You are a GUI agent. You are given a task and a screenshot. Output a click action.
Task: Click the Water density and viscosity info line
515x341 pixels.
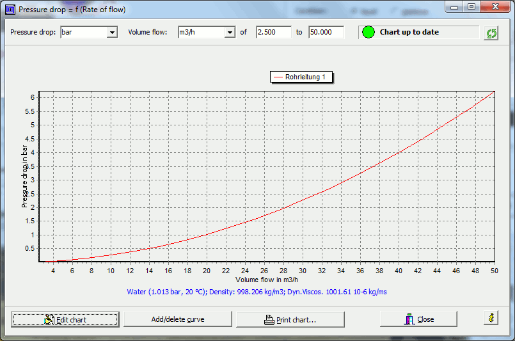(257, 292)
